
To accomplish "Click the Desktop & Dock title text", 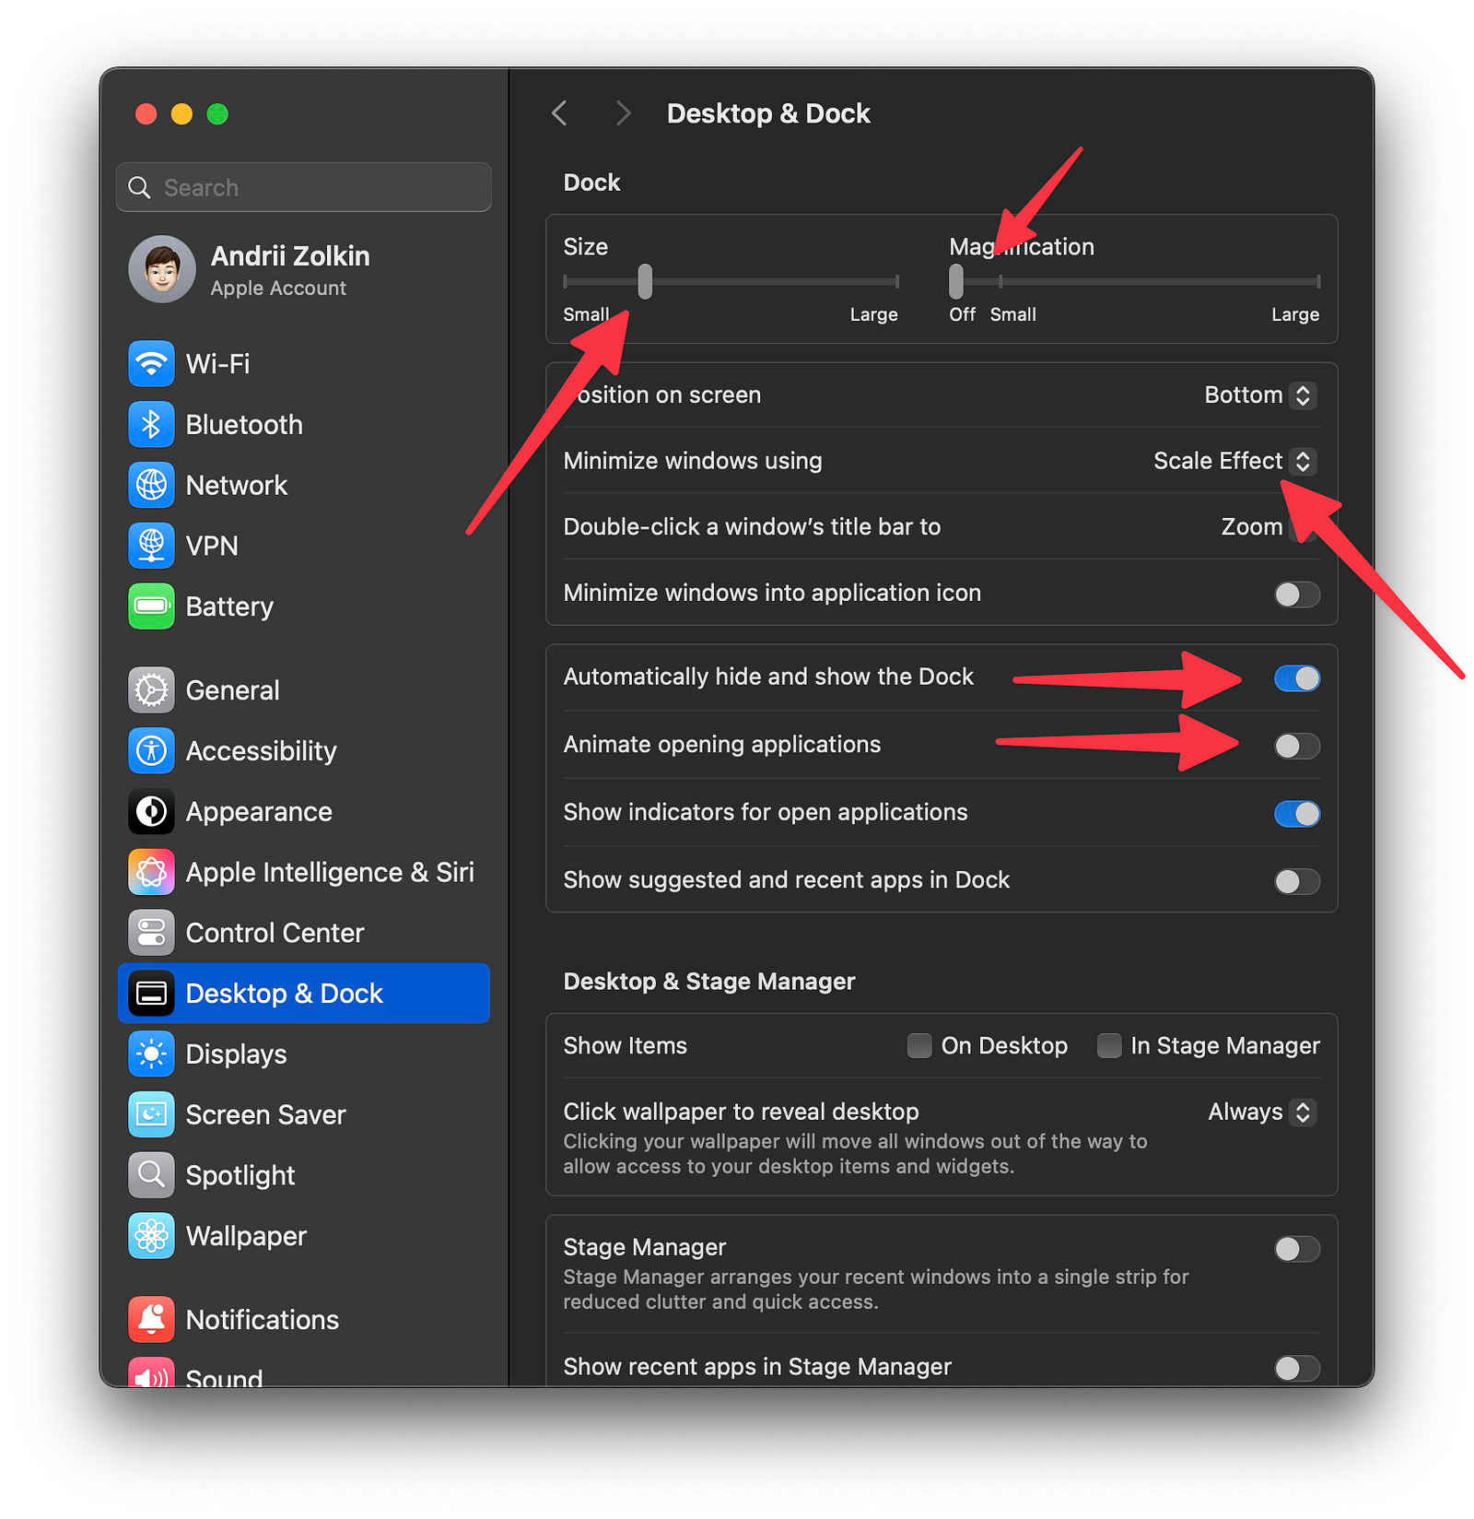I will tap(768, 113).
